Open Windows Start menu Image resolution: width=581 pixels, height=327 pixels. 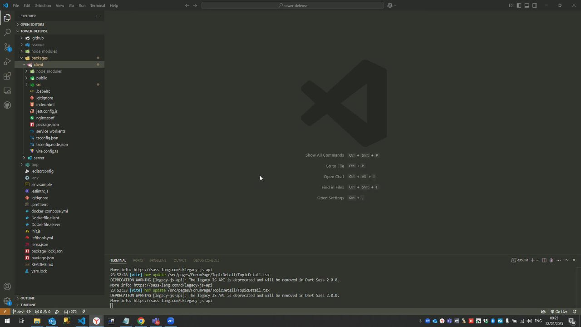pyautogui.click(x=7, y=321)
